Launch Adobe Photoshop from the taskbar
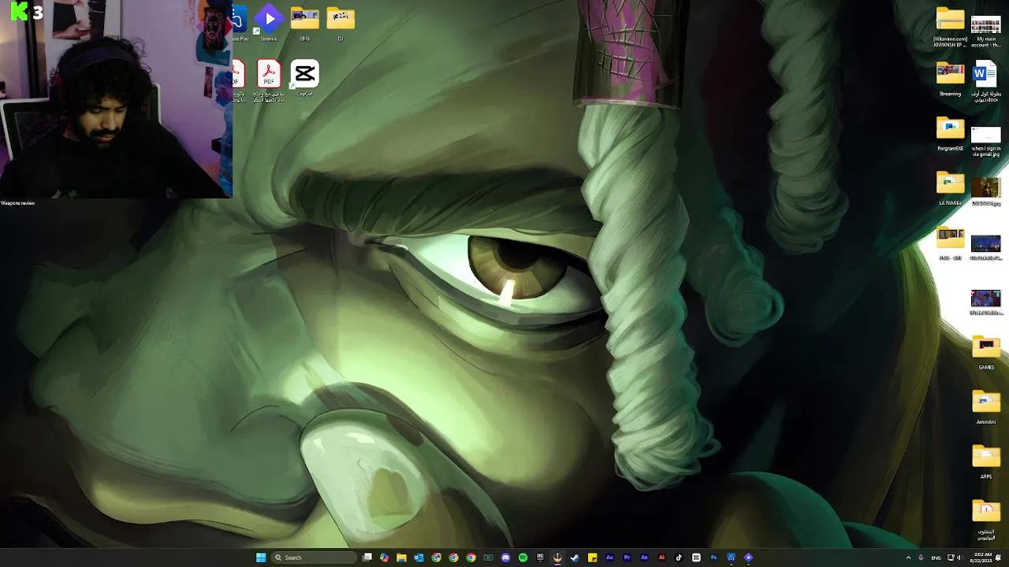 coord(713,558)
